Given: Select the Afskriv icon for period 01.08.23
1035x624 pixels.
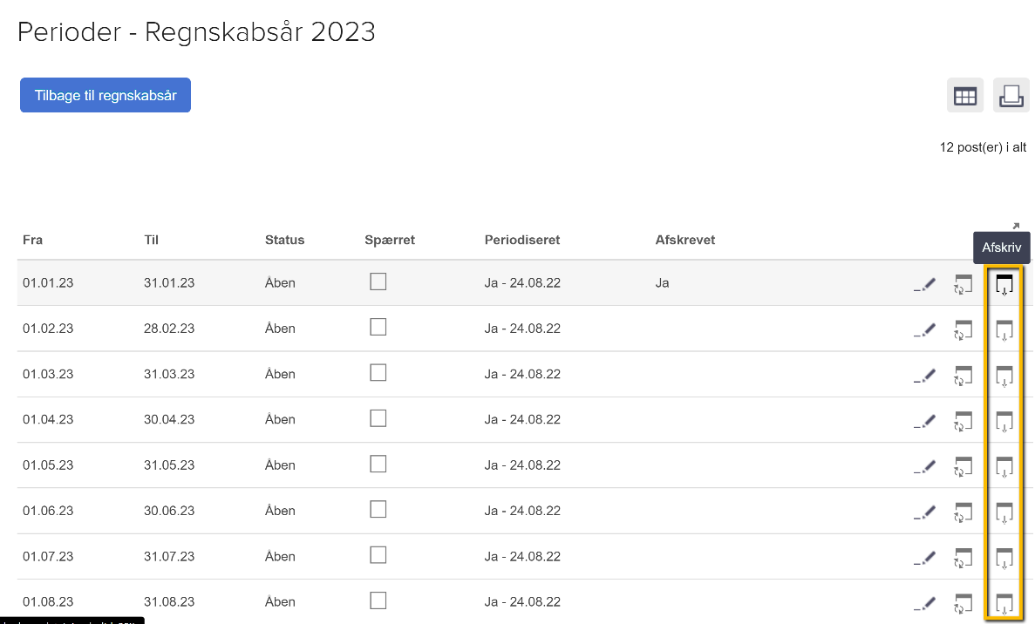Looking at the screenshot, I should coord(1004,603).
